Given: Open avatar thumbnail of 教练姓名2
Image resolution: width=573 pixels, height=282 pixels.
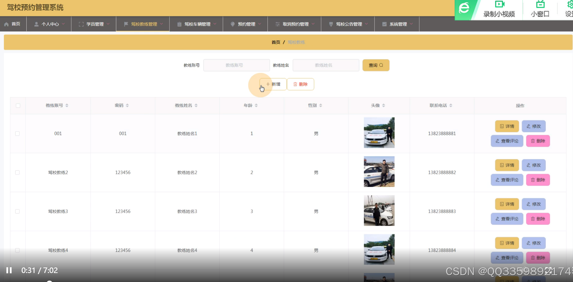Looking at the screenshot, I should click(x=379, y=172).
